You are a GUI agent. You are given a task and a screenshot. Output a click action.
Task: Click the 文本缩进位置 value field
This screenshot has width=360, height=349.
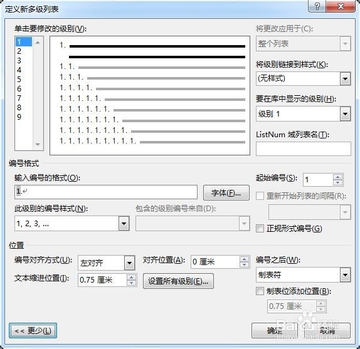[x=102, y=280]
